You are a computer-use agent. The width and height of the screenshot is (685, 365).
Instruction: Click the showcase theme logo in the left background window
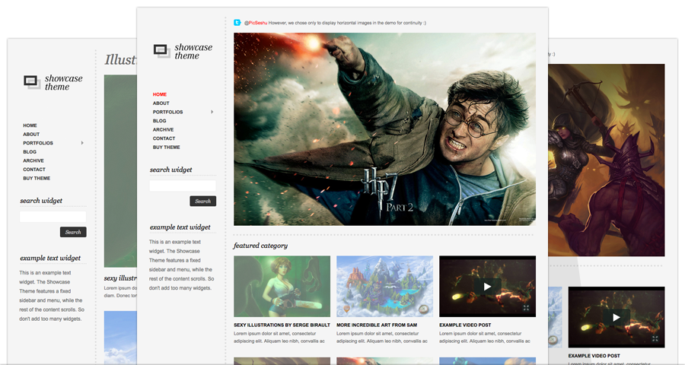53,83
